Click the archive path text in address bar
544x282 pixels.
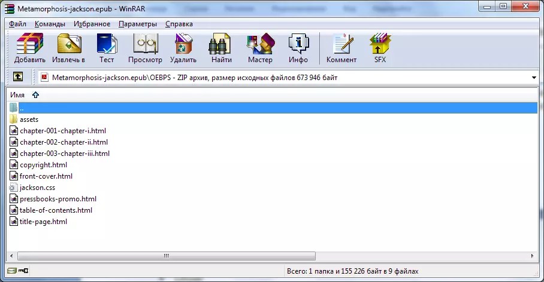pos(195,78)
